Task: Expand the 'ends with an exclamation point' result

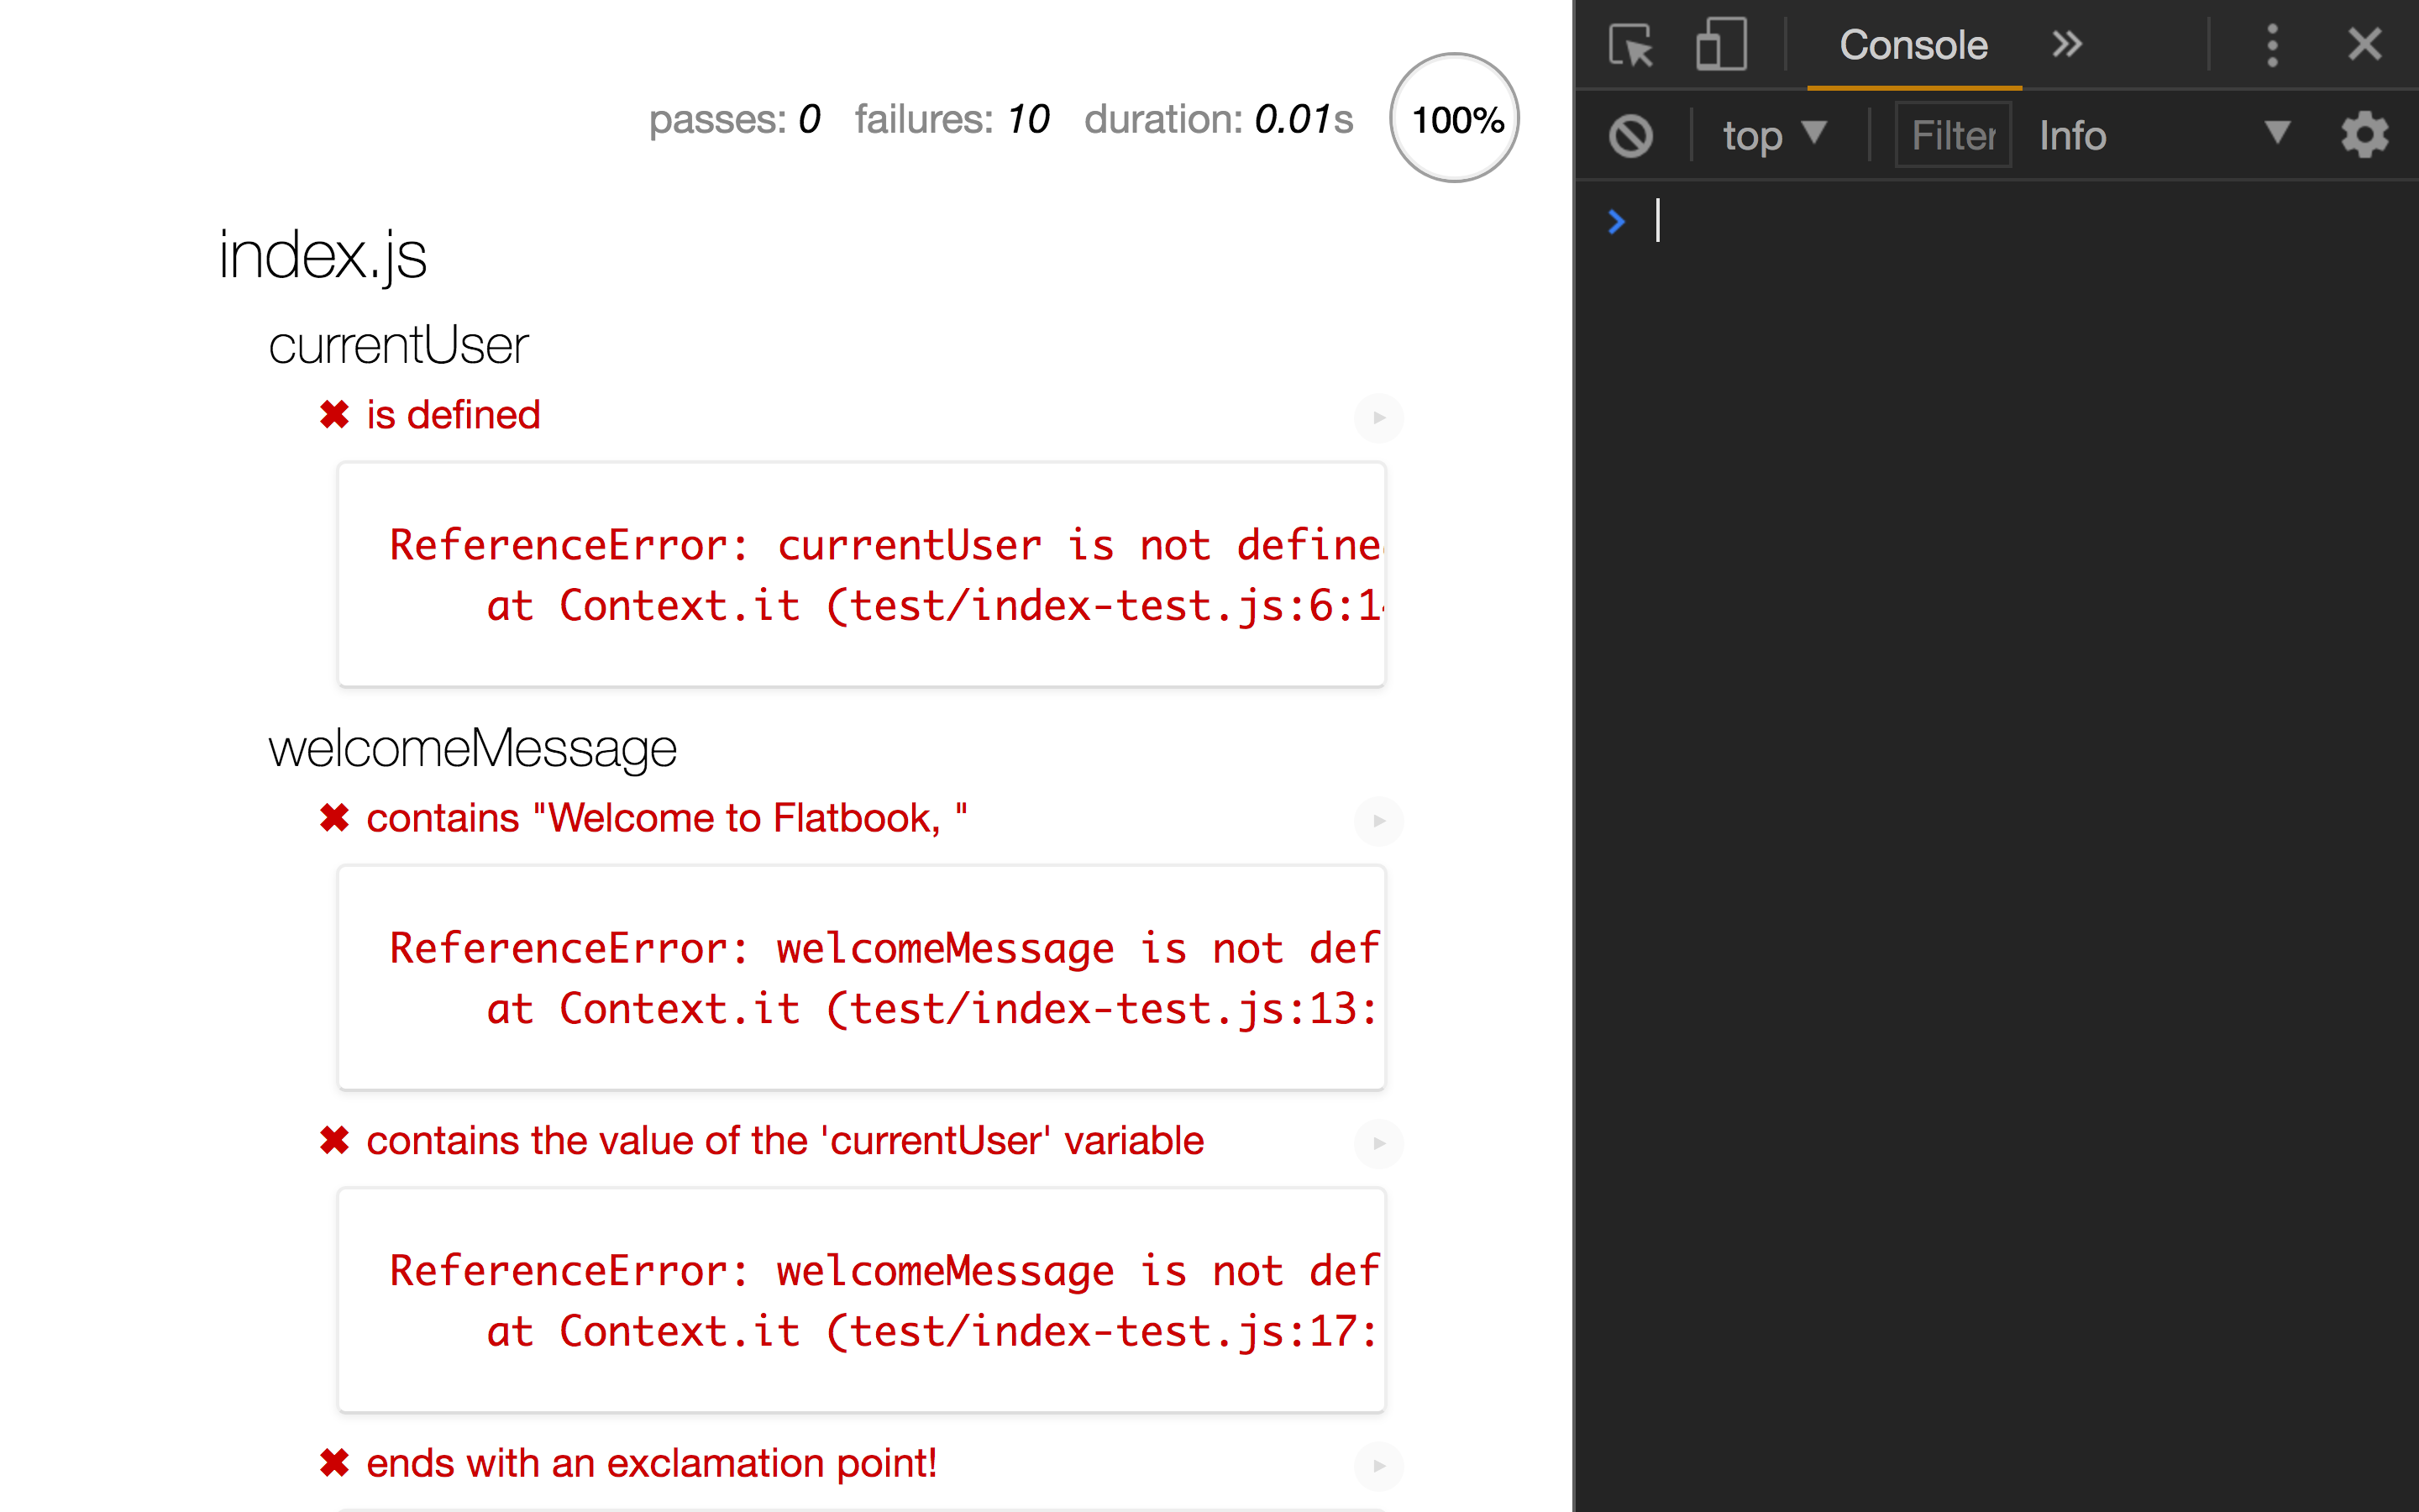Action: (1377, 1463)
